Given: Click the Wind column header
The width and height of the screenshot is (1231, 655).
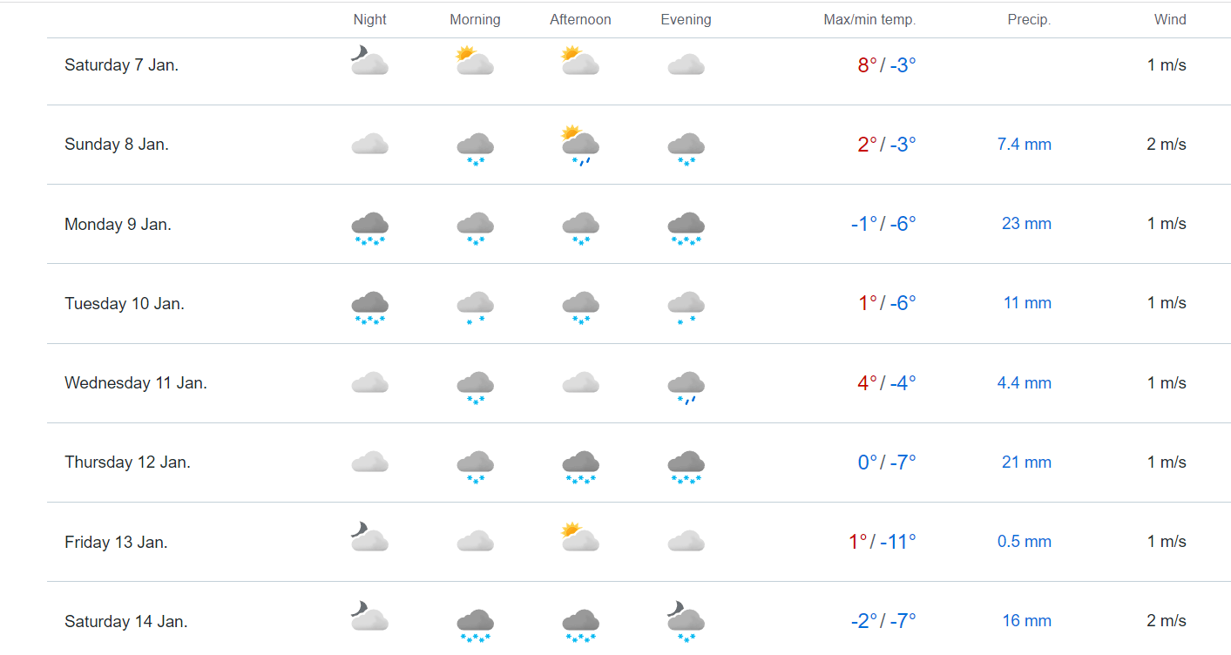Looking at the screenshot, I should point(1170,20).
